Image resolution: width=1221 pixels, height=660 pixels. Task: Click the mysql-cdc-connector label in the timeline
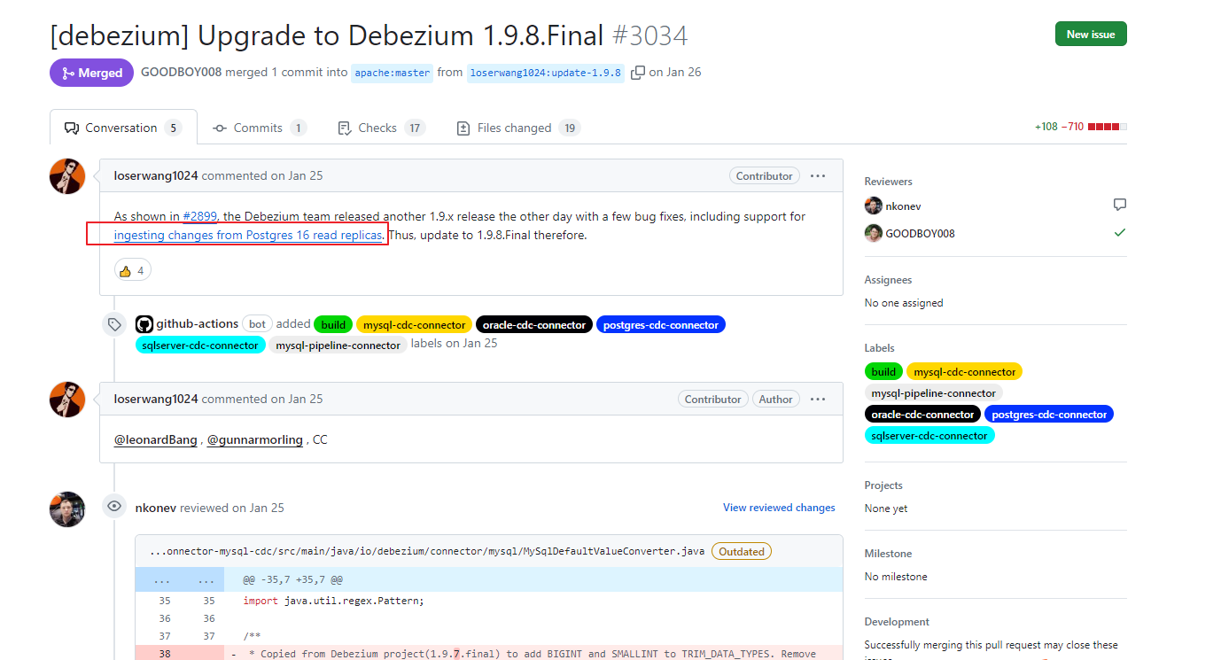click(x=415, y=325)
